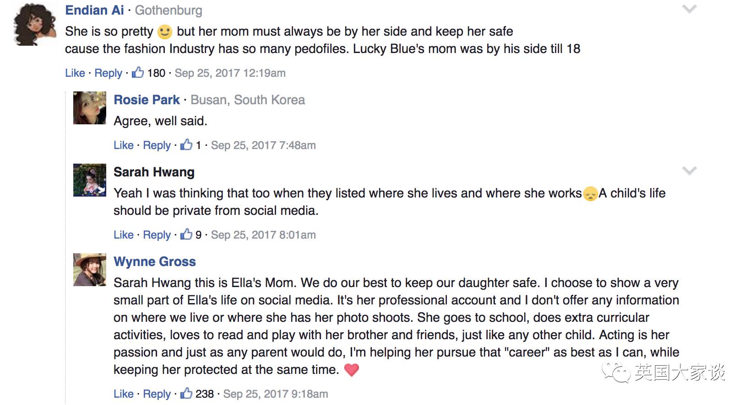This screenshot has width=750, height=405.
Task: Open Endian Ai's profile name link
Action: pyautogui.click(x=95, y=10)
